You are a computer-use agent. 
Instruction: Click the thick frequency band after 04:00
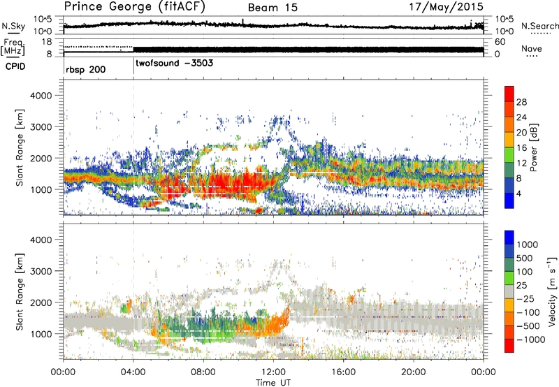tap(308, 50)
